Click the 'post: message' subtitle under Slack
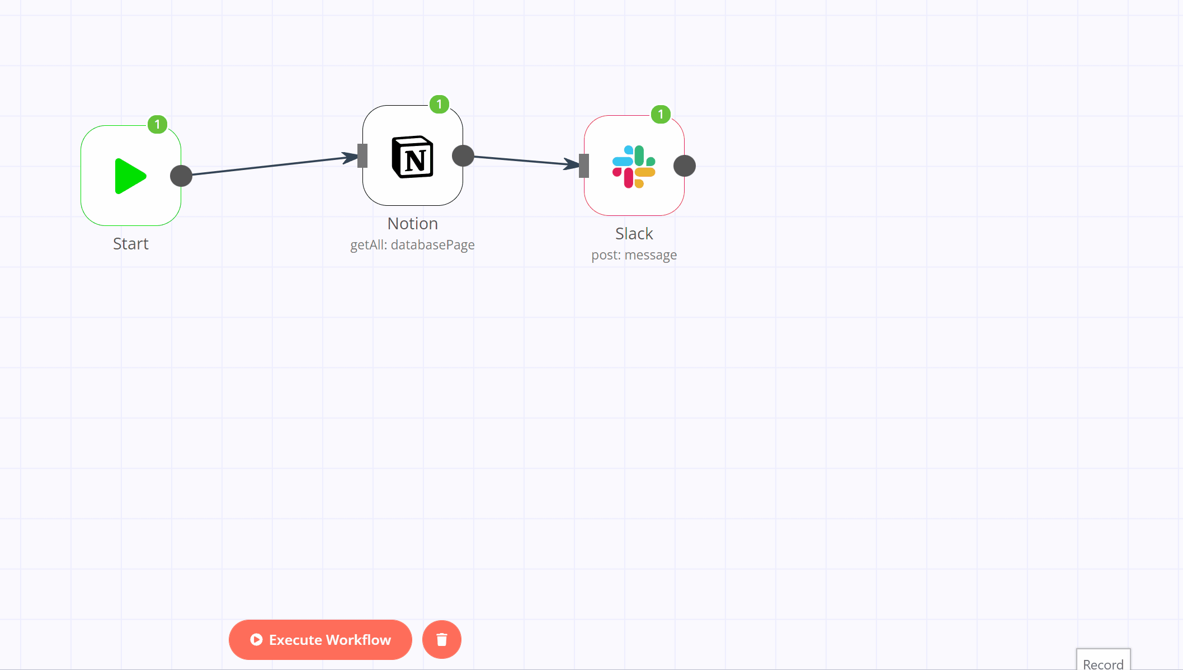This screenshot has height=670, width=1183. 634,254
